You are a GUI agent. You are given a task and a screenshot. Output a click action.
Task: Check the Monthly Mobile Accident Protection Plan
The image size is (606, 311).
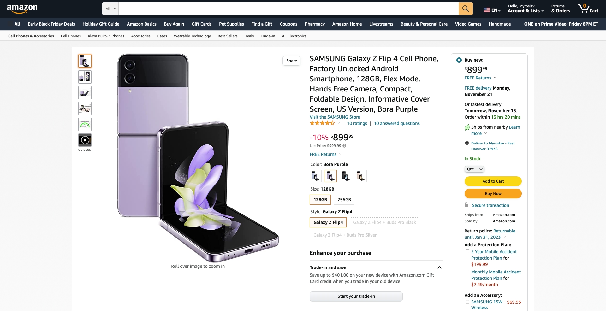pyautogui.click(x=467, y=272)
